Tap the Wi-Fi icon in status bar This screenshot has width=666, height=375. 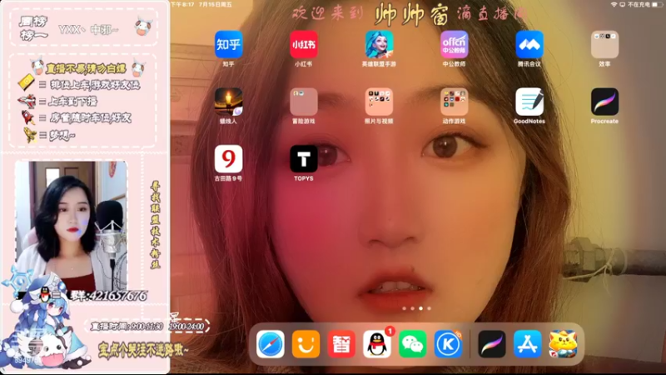click(614, 4)
